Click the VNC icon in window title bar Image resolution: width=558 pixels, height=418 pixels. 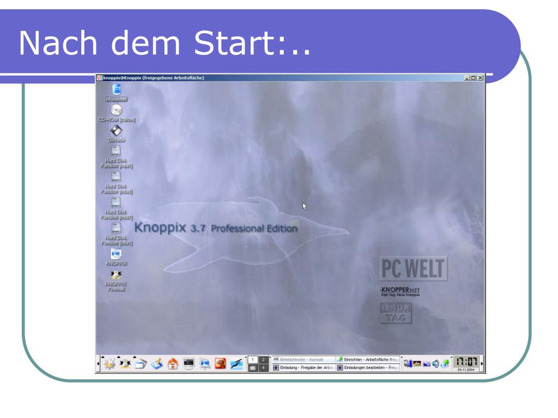point(100,78)
